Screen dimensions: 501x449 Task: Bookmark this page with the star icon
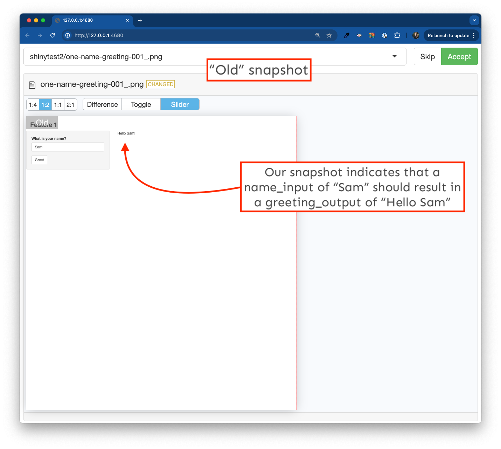tap(329, 35)
